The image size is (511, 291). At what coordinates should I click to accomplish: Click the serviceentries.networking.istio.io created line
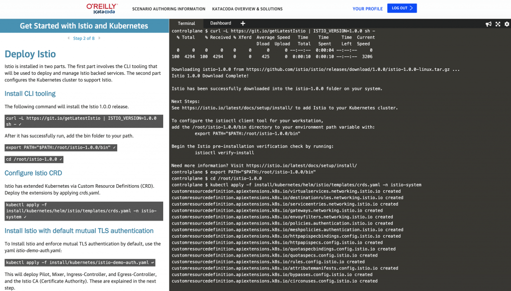pos(285,204)
